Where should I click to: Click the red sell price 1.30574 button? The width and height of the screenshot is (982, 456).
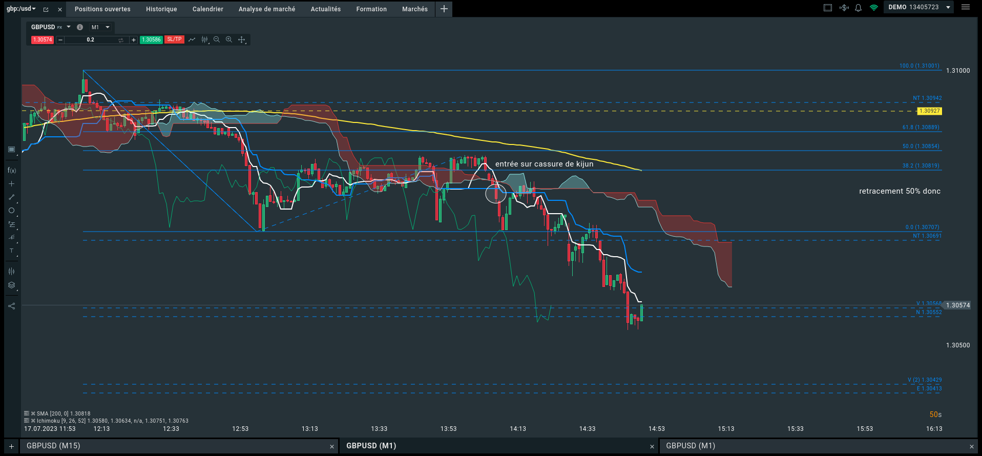coord(43,39)
